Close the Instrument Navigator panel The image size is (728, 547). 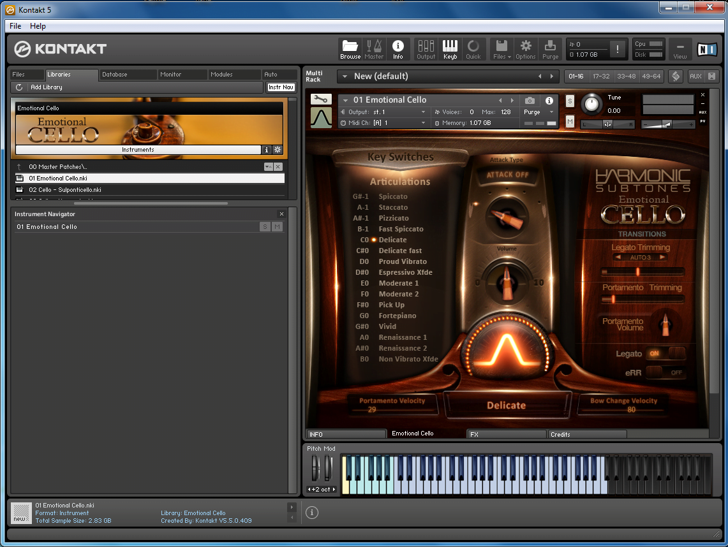coord(281,214)
